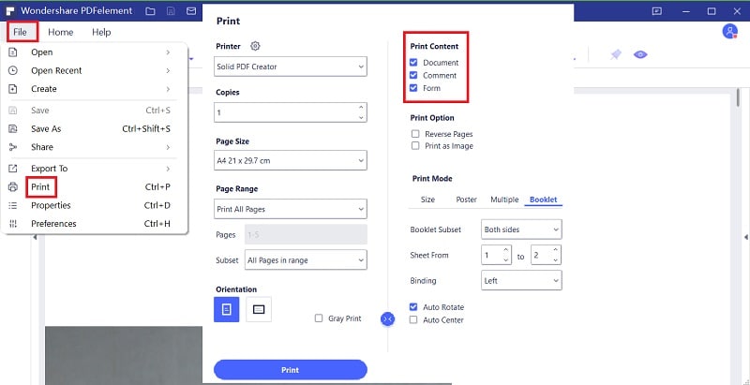This screenshot has height=385, width=750.
Task: Click the save disk icon in title bar
Action: point(171,11)
